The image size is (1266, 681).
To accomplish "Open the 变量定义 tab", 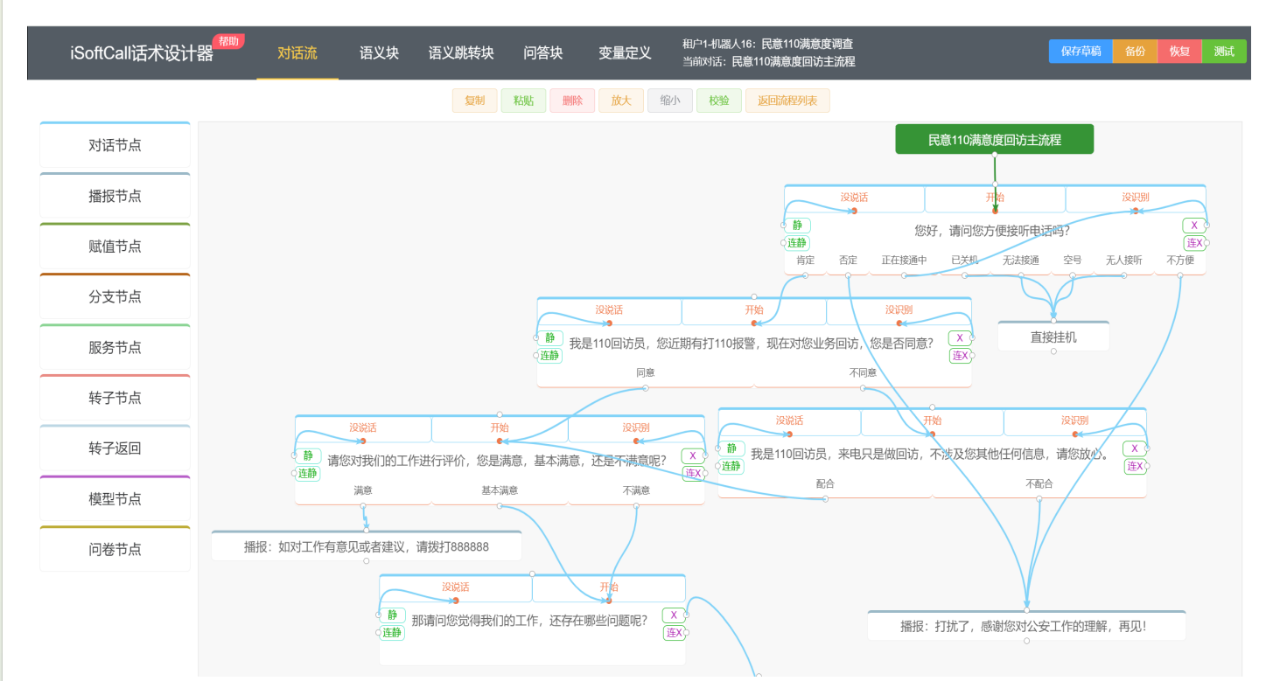I will tap(625, 53).
